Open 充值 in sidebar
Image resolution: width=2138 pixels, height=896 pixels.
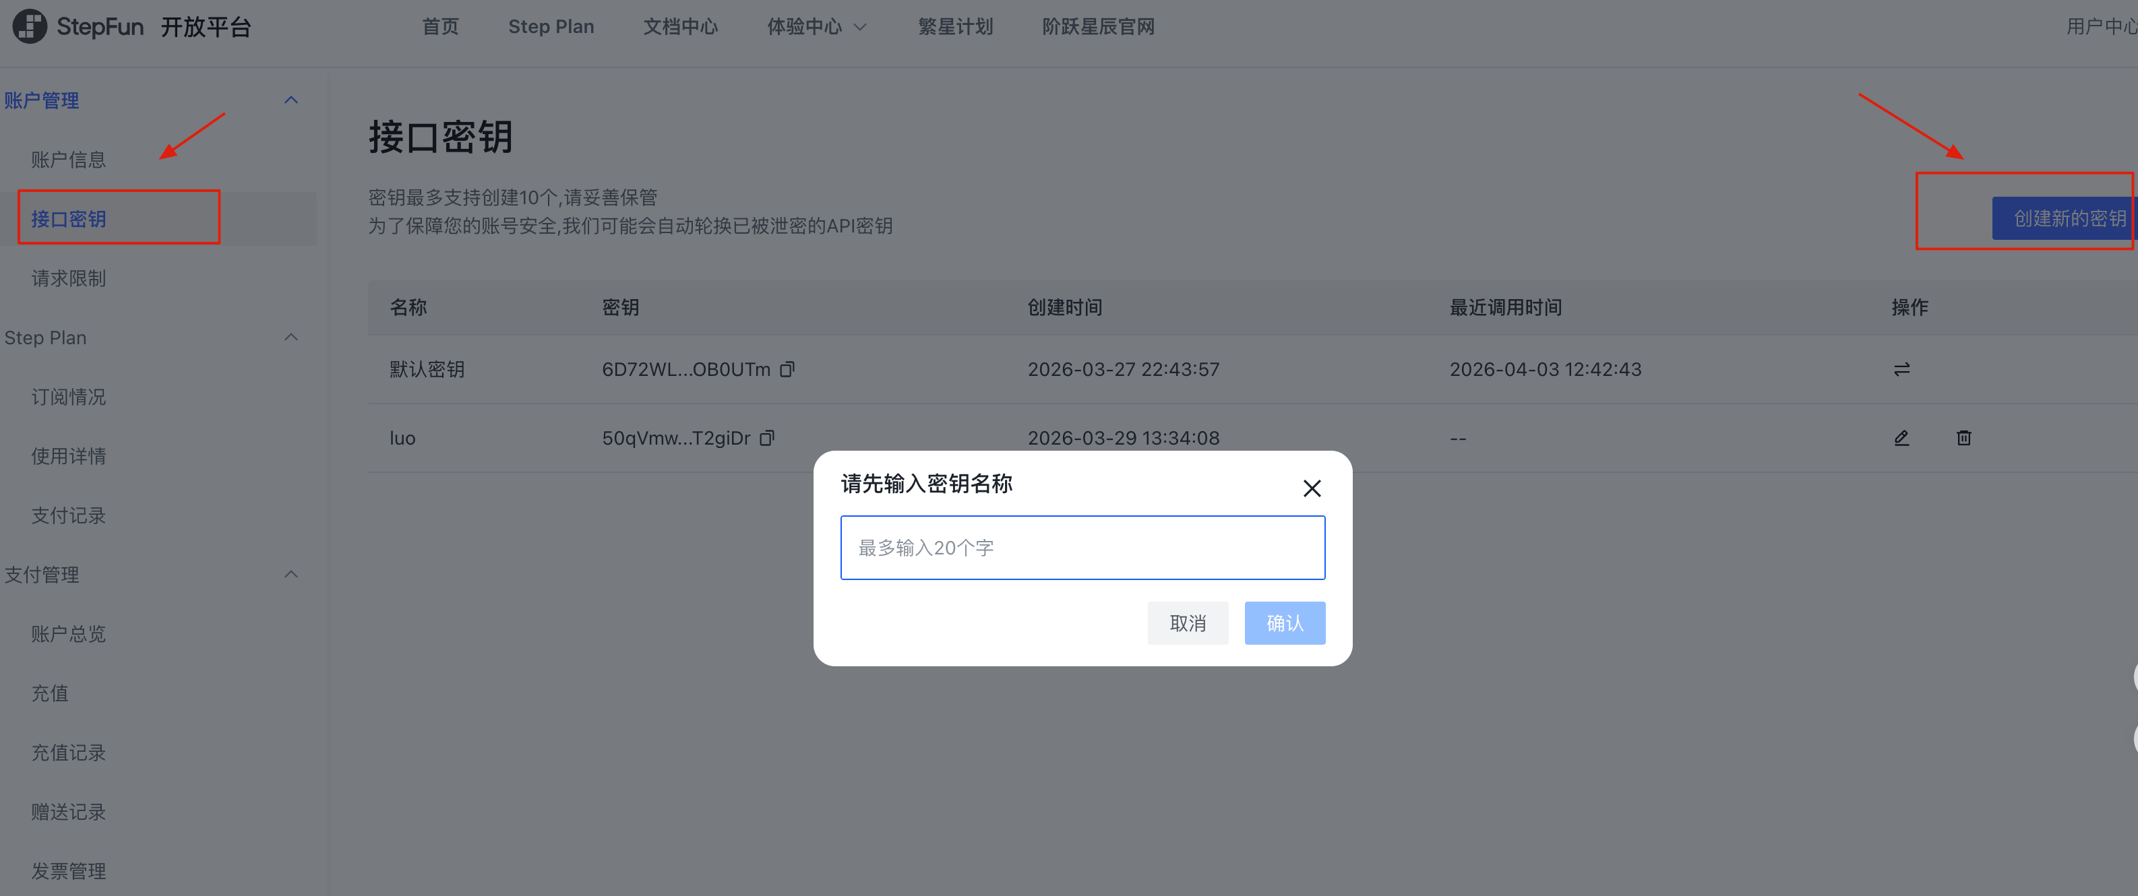tap(50, 693)
